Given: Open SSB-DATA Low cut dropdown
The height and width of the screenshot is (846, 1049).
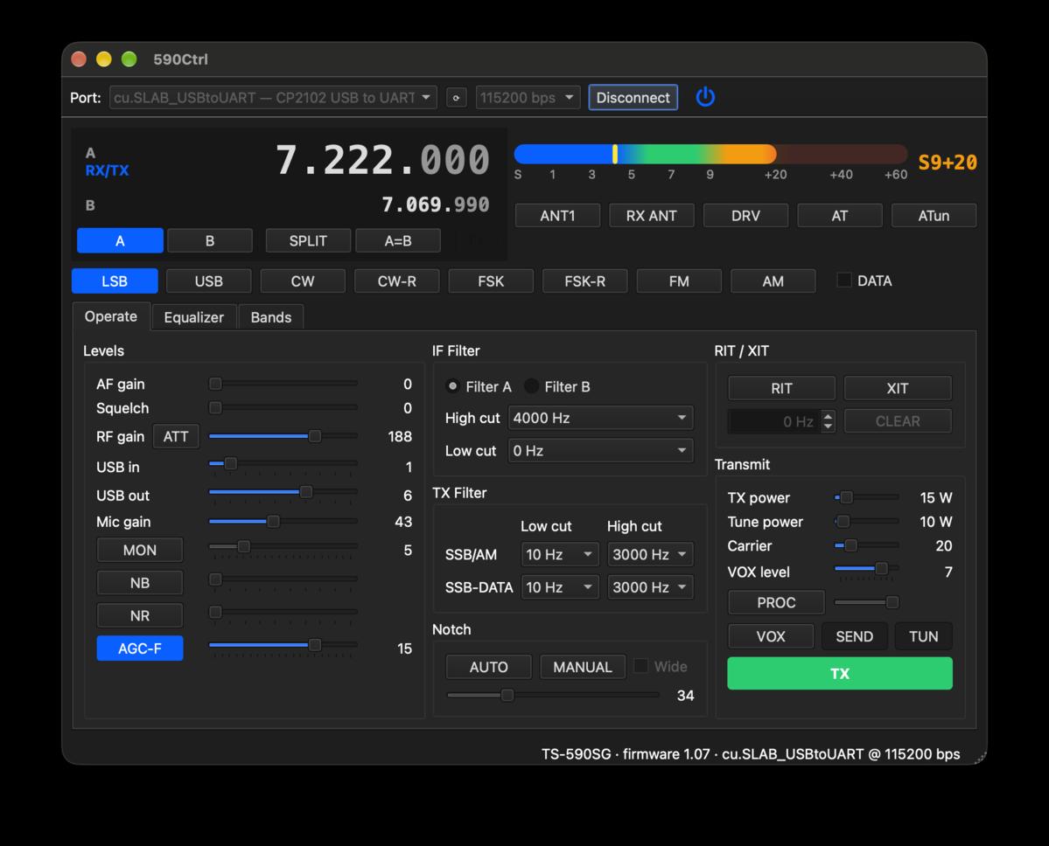Looking at the screenshot, I should [x=560, y=586].
